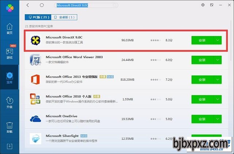Install Microsoft Office 2010 个人版
The height and width of the screenshot is (154, 234).
point(203,99)
